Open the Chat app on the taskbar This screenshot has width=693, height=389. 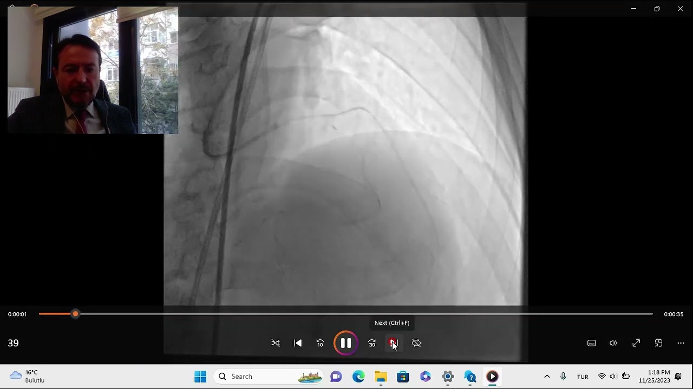[x=336, y=377]
